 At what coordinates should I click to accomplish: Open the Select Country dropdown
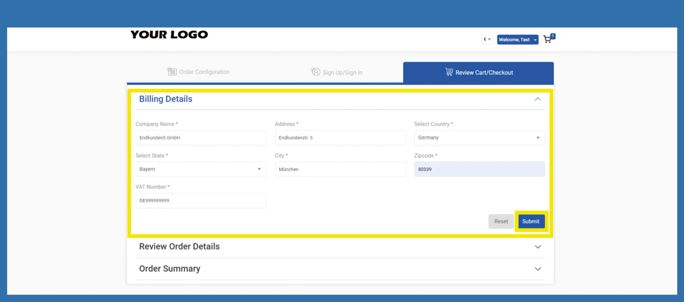tap(479, 138)
